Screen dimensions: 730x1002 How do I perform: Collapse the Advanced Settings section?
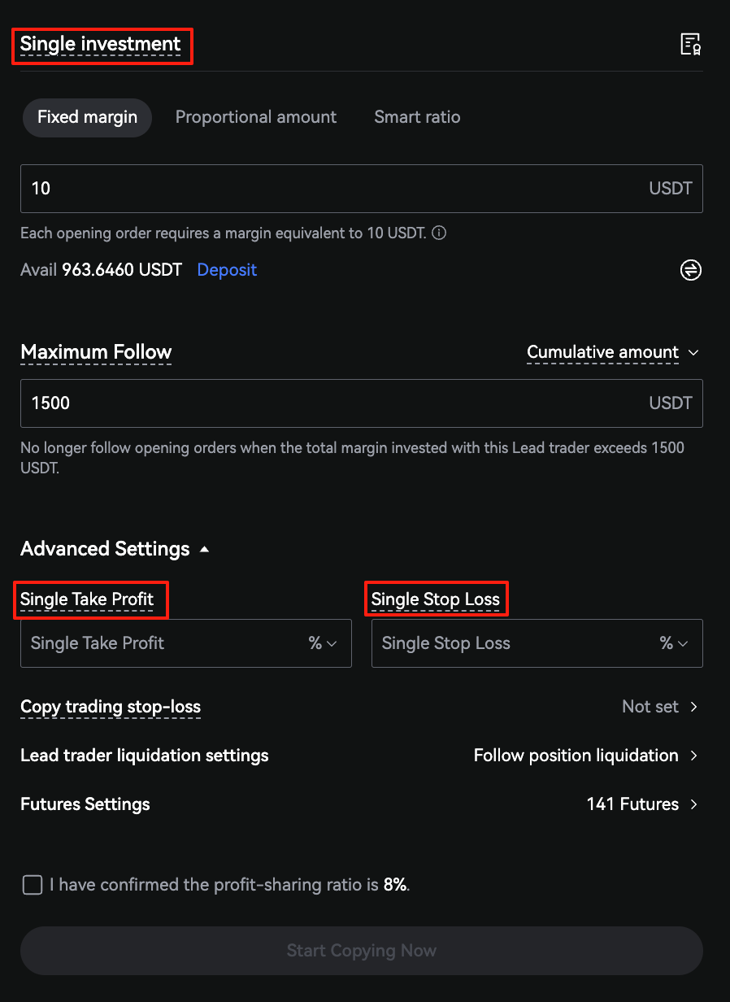point(204,549)
